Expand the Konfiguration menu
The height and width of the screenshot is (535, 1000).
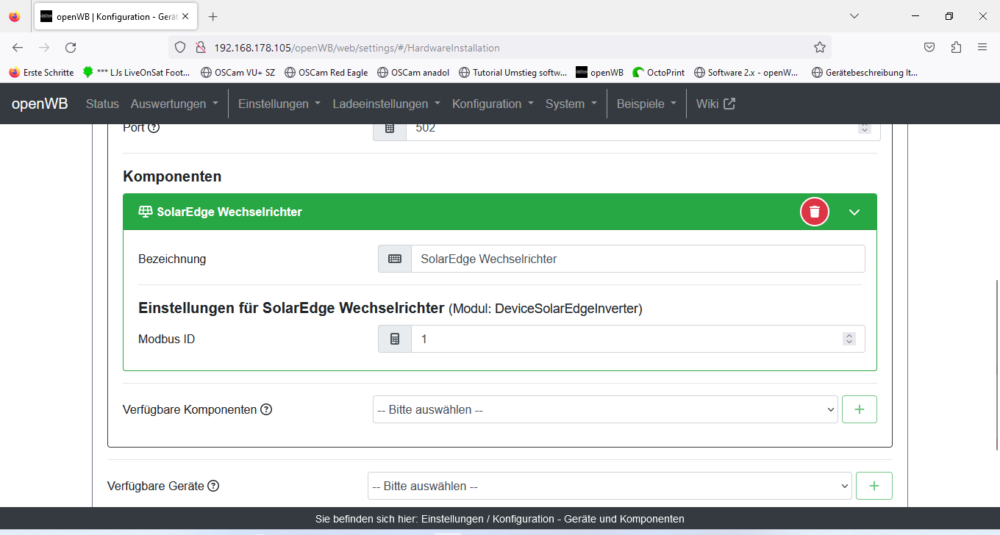(493, 104)
